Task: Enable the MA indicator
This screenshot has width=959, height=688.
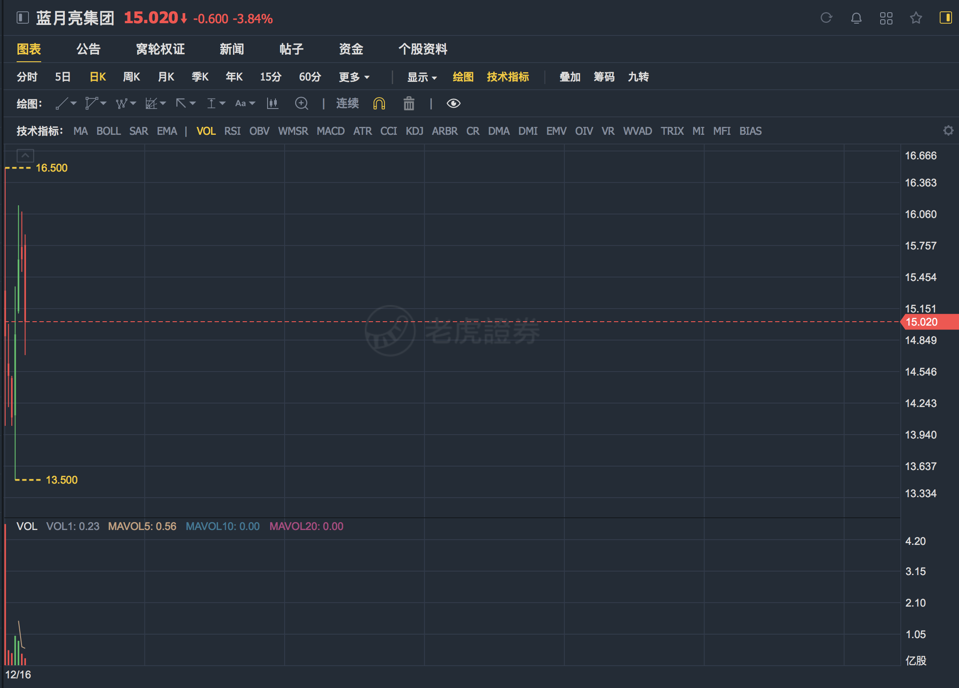Action: tap(81, 131)
